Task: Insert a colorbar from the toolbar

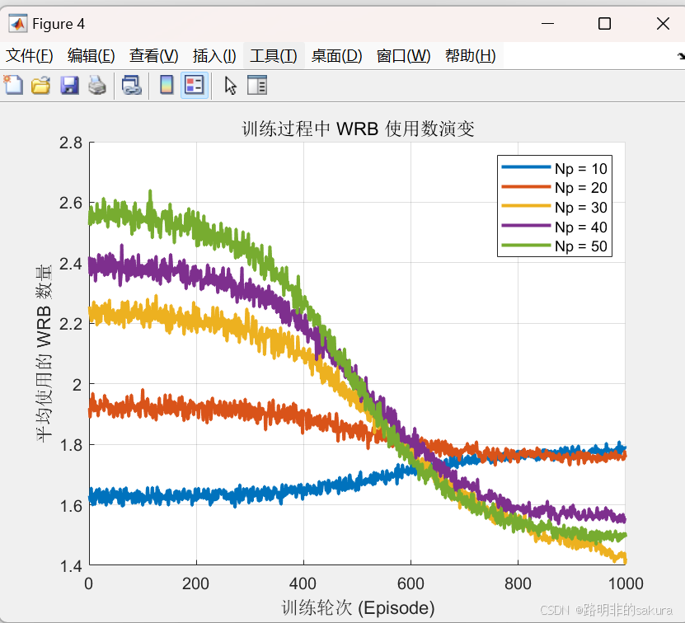Action: 167,85
